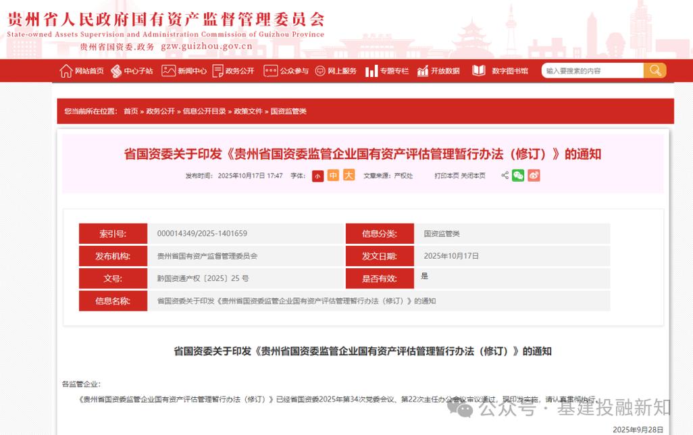Click the 信息分类 value 国资监管类
The width and height of the screenshot is (693, 435).
pos(442,234)
